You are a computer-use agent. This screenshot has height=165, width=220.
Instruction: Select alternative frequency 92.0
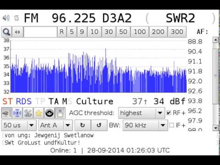(x=195, y=81)
